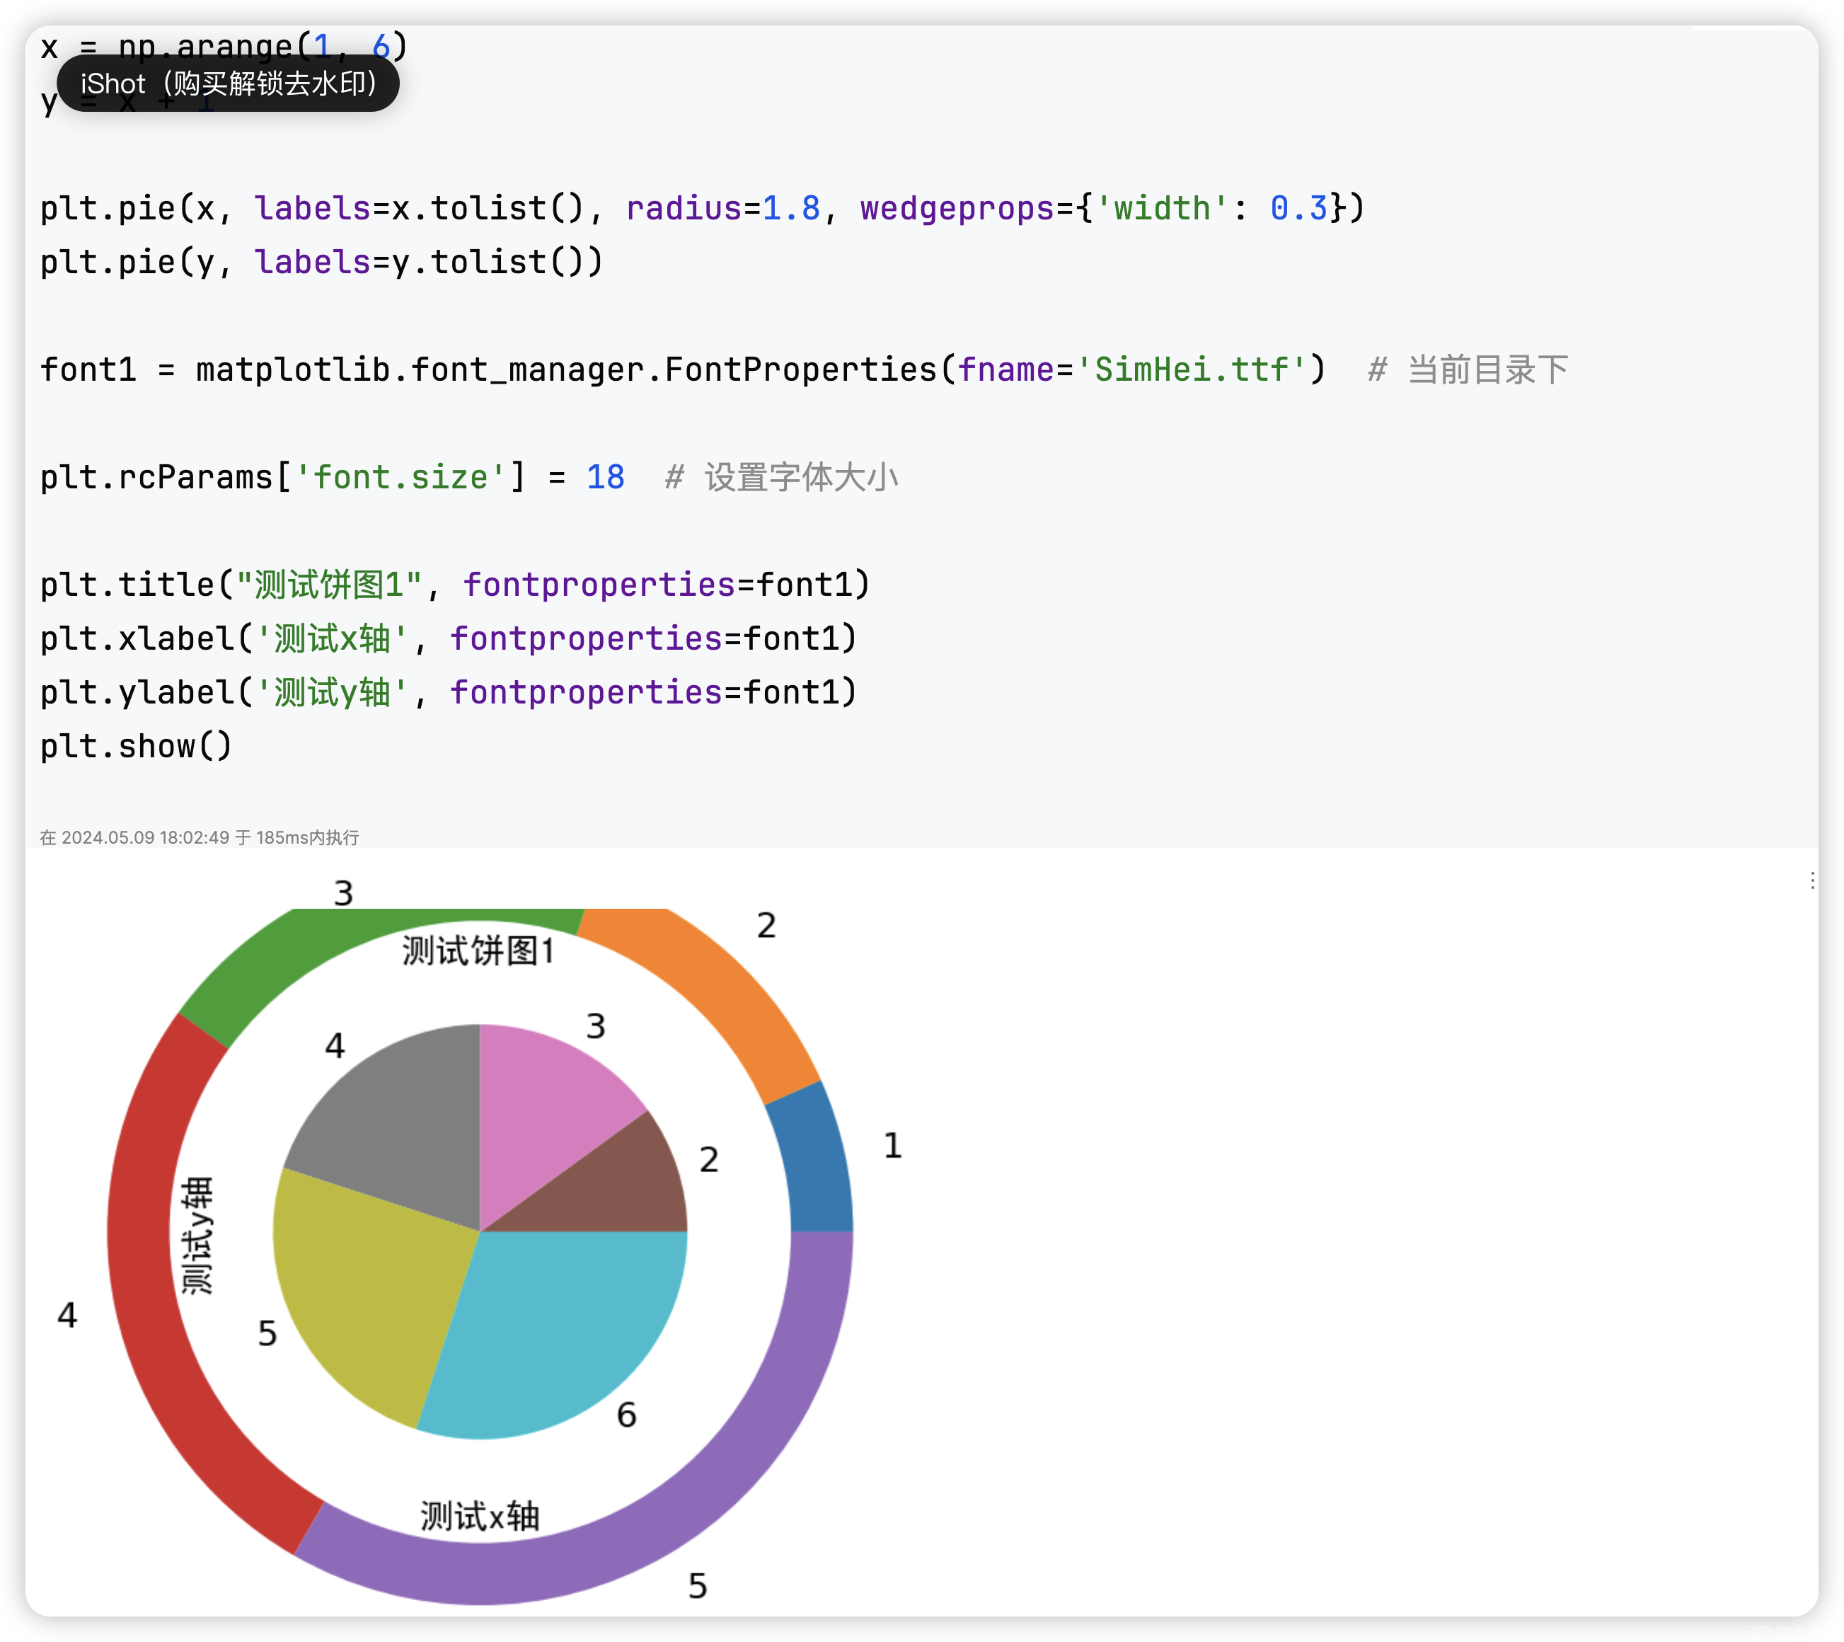Click the chart title 测试饼图1
1844x1642 pixels.
click(478, 951)
